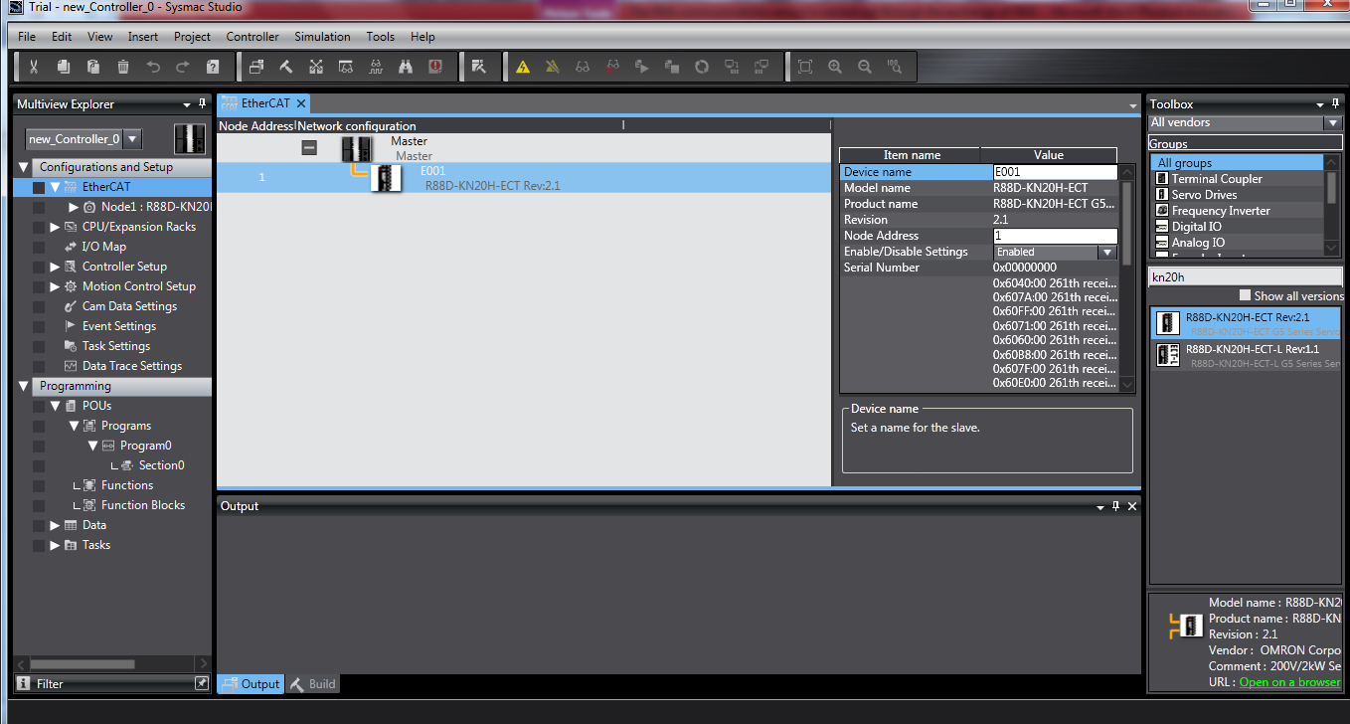Open the 'Open on a browser' link
Viewport: 1350px width, 724px height.
(x=1289, y=682)
